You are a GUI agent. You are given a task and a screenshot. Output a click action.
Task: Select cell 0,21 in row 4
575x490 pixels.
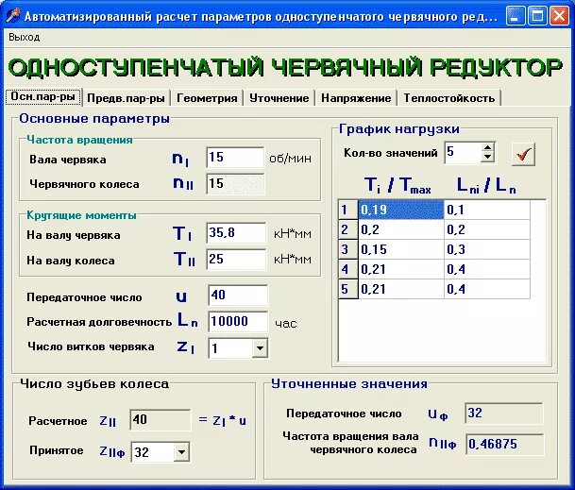(401, 269)
